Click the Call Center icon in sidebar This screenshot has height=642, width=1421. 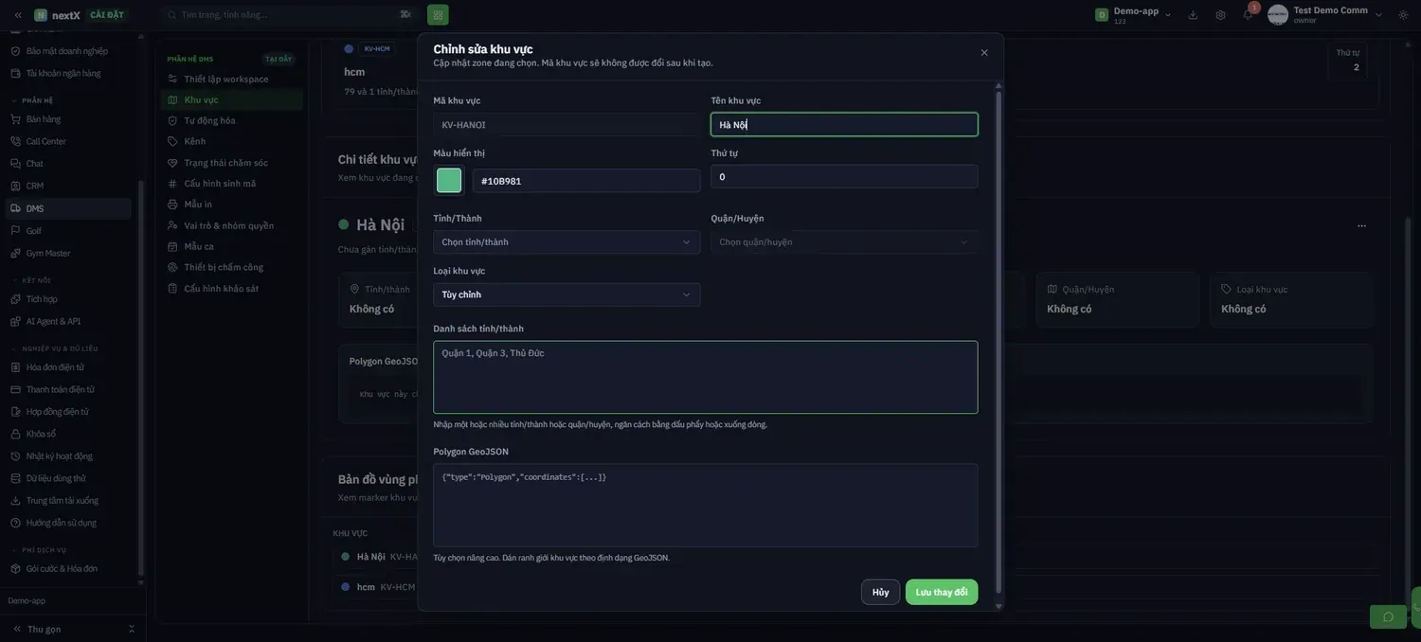(x=15, y=141)
